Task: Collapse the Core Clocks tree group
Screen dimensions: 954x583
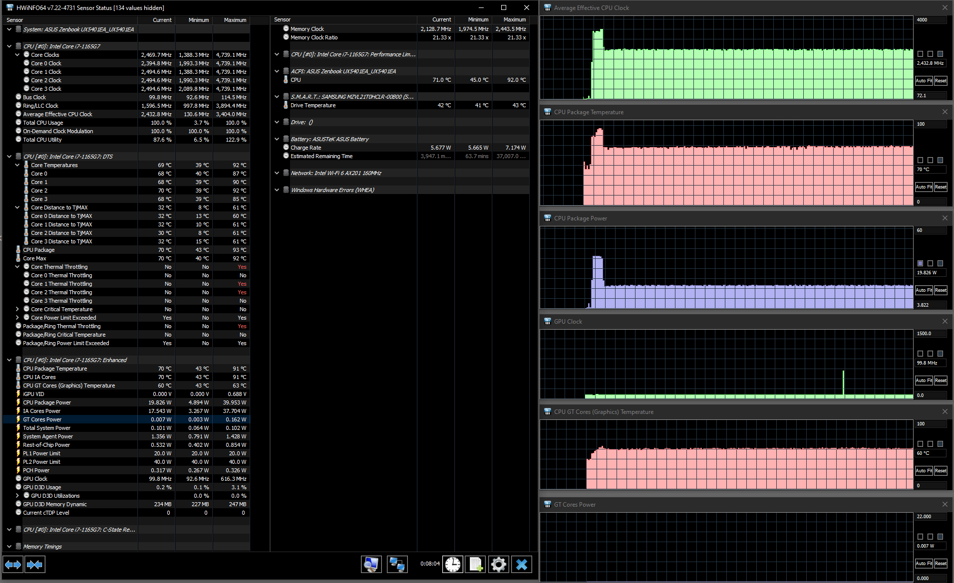Action: coord(17,55)
